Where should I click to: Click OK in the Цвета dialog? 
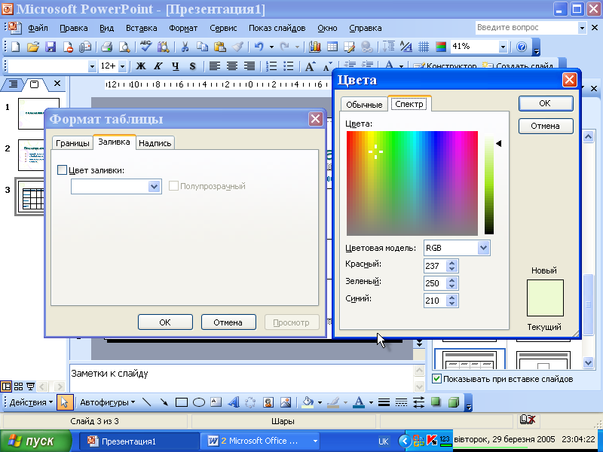(x=546, y=103)
